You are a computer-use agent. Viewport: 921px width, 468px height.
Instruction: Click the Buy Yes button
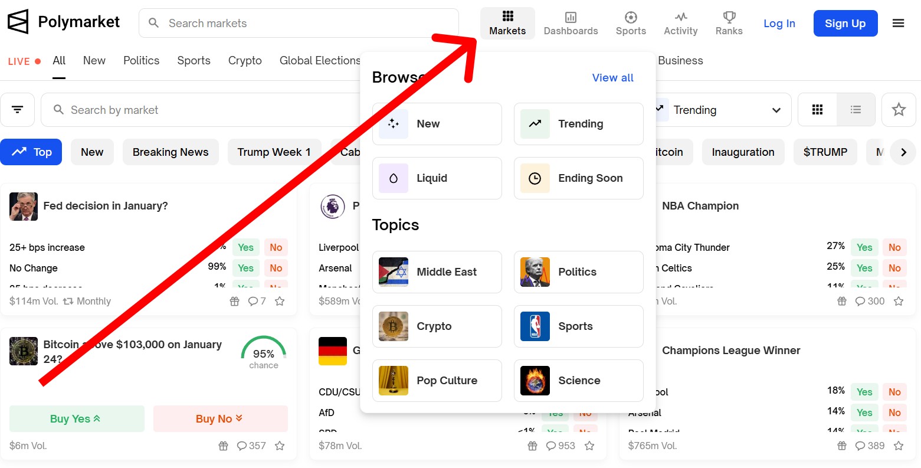click(x=77, y=419)
